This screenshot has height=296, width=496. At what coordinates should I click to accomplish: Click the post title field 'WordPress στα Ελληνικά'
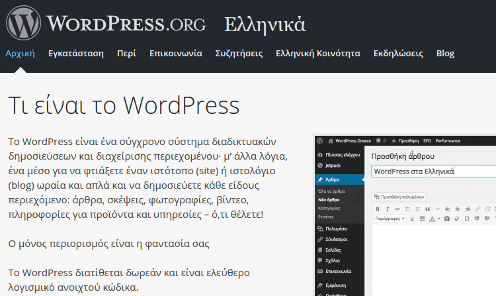pyautogui.click(x=433, y=172)
